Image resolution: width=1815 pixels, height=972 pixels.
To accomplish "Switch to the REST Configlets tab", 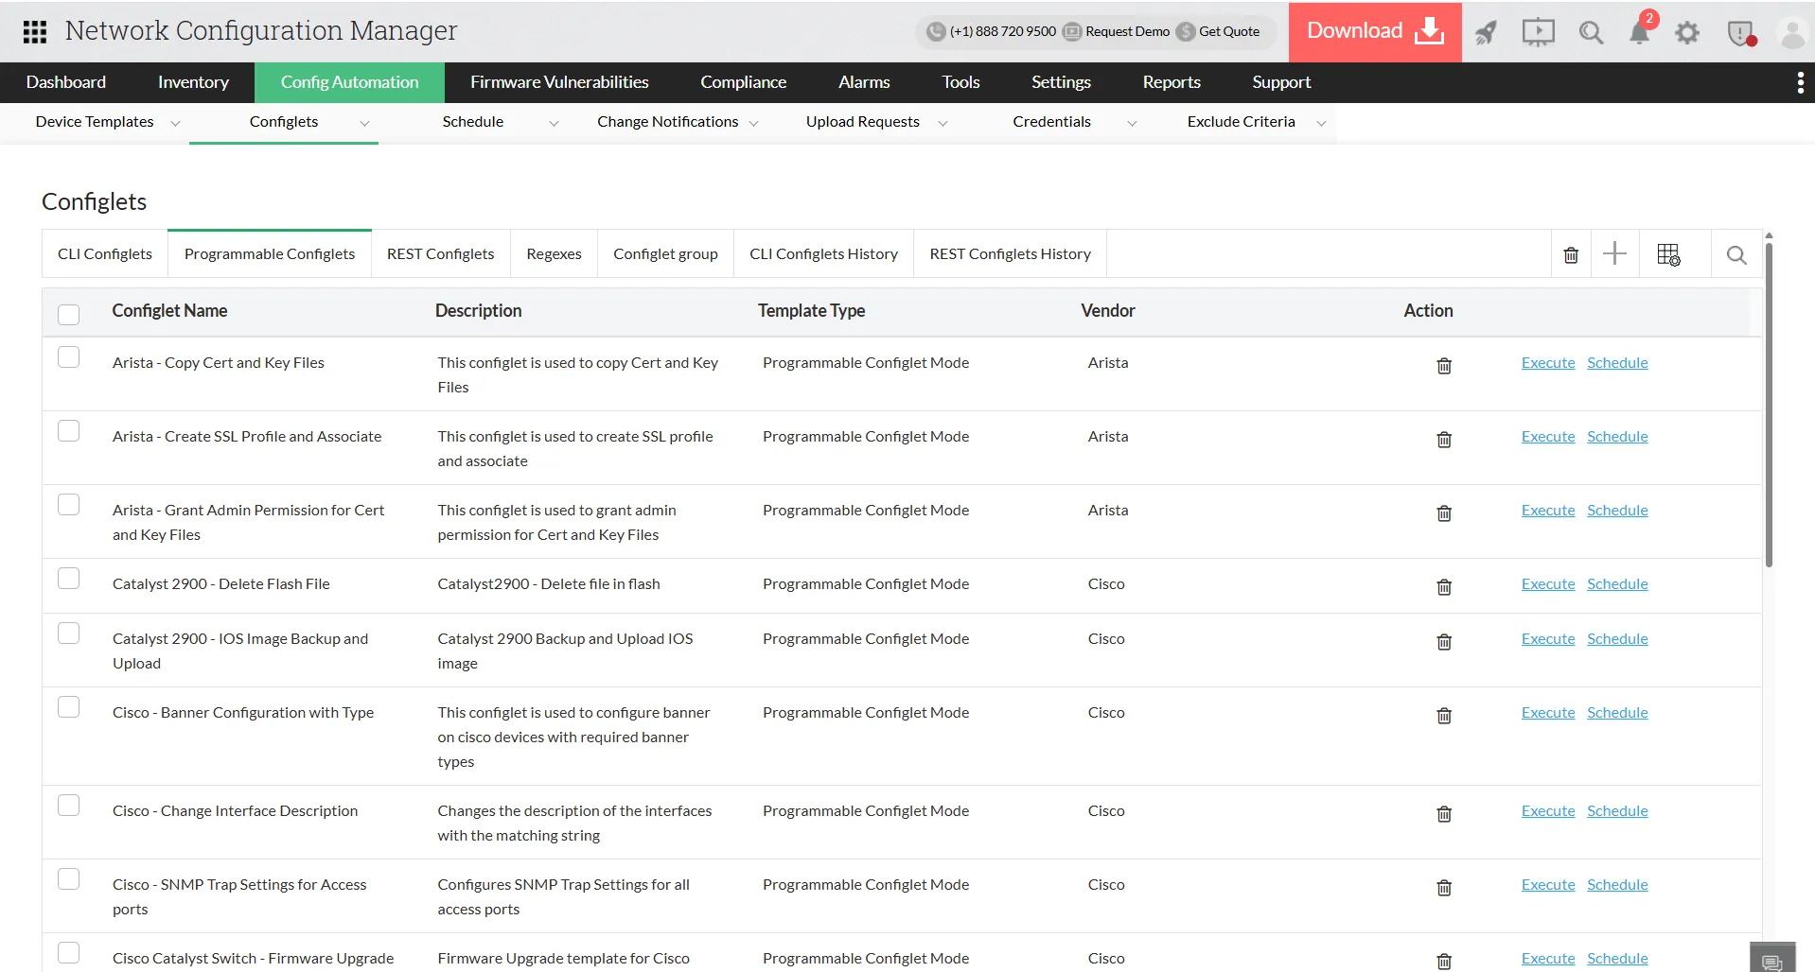I will point(439,253).
